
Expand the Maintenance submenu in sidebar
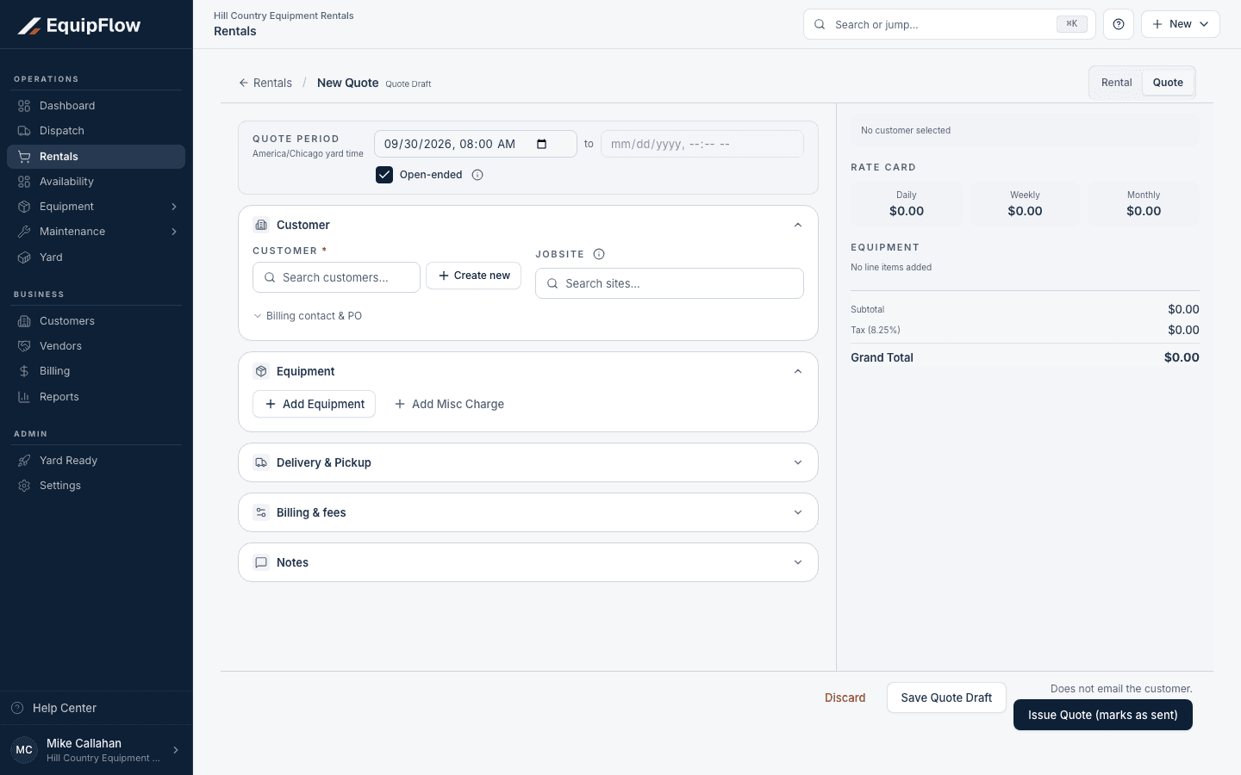(174, 232)
